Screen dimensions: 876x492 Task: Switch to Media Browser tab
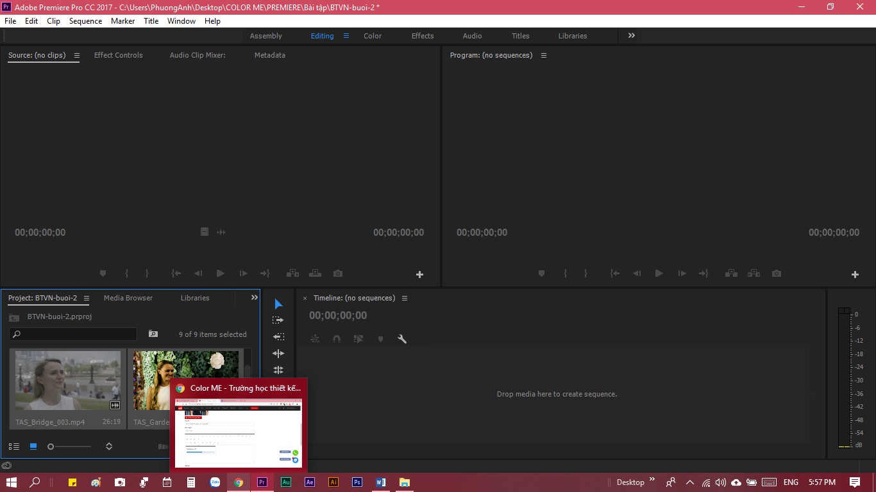[128, 298]
